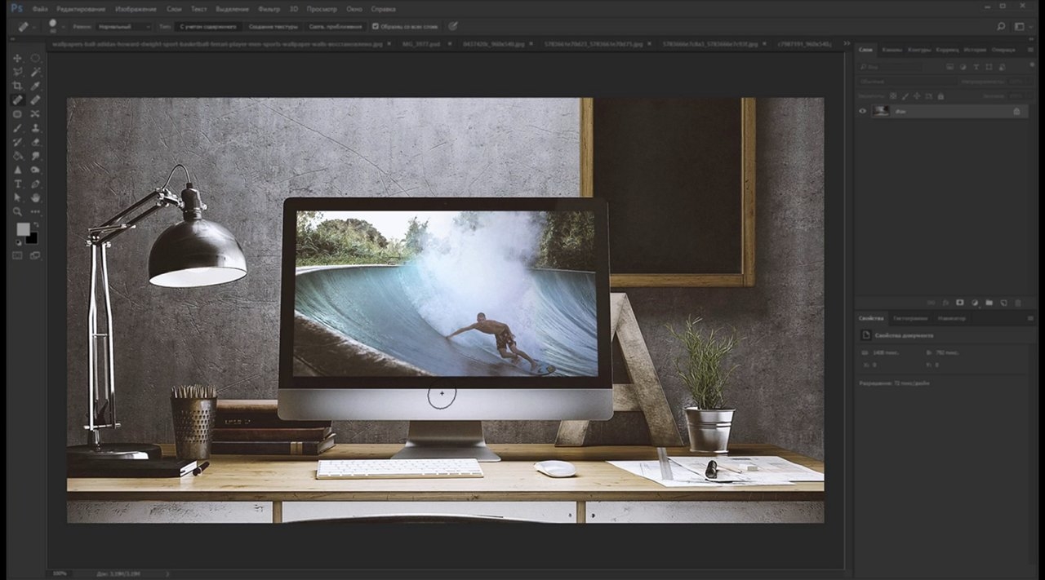This screenshot has width=1045, height=580.
Task: Toggle visibility eye of the Фон layer
Action: pyautogui.click(x=862, y=111)
